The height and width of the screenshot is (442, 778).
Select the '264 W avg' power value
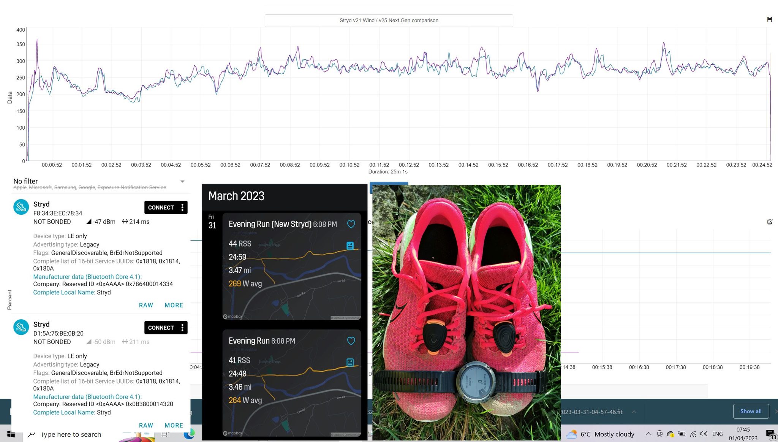coord(245,400)
